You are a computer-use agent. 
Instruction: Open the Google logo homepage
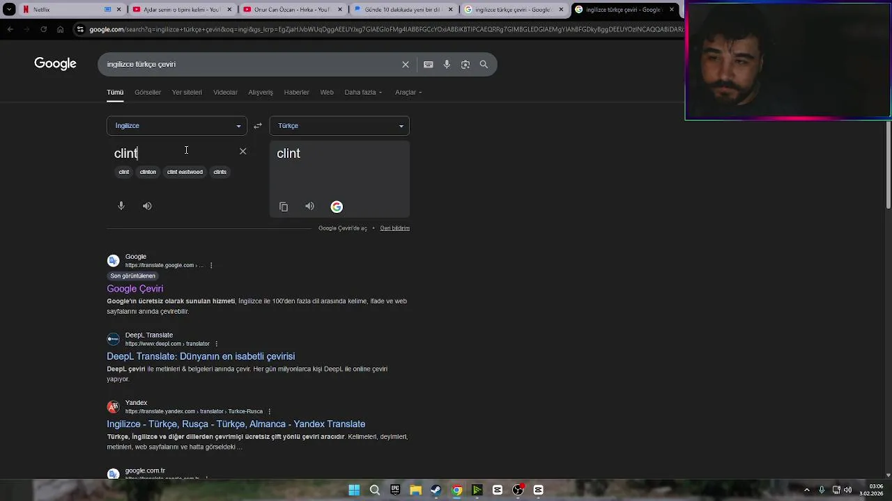(55, 64)
